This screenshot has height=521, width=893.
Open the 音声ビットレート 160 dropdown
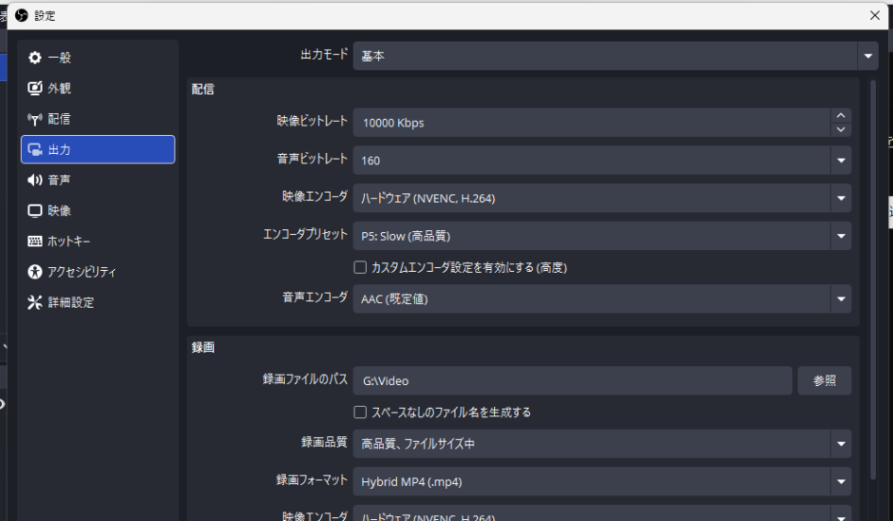602,161
